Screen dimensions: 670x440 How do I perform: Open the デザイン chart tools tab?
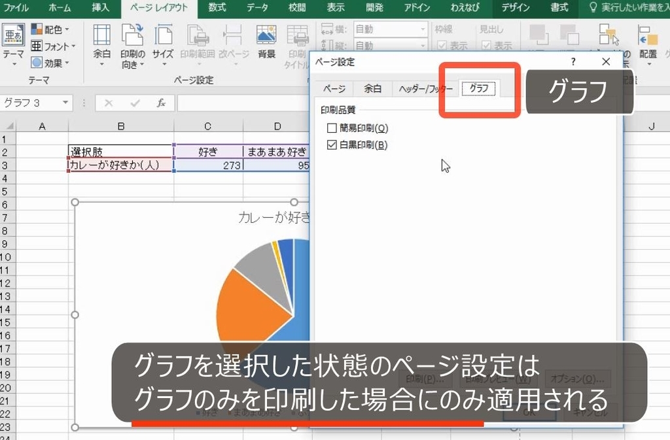(516, 8)
